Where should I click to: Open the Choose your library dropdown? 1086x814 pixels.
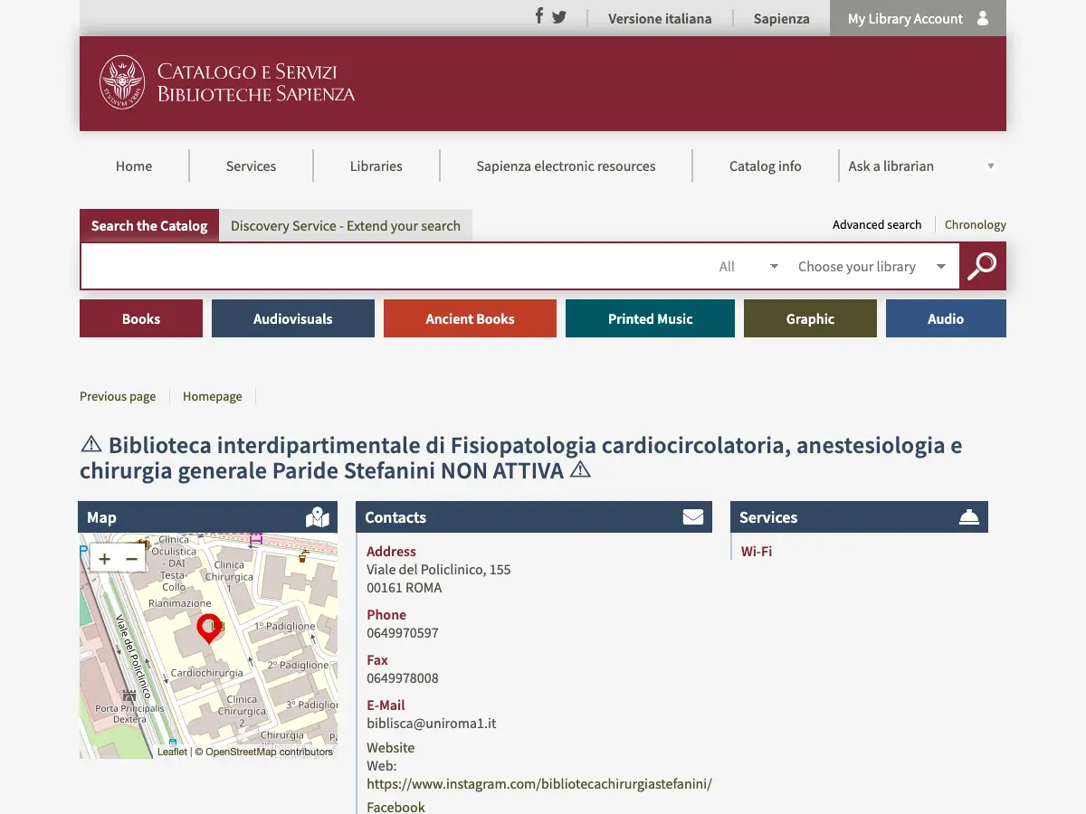(x=872, y=267)
